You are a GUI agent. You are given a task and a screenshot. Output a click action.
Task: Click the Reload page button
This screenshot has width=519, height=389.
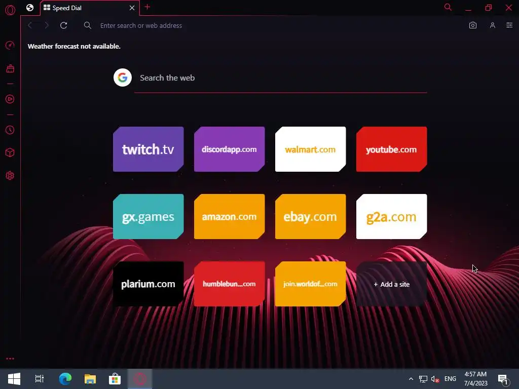pyautogui.click(x=64, y=25)
